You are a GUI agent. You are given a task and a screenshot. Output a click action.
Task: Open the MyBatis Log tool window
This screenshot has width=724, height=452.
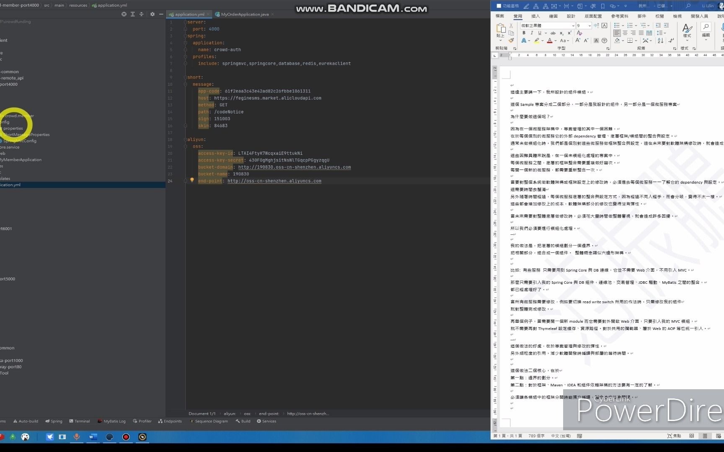tap(111, 421)
